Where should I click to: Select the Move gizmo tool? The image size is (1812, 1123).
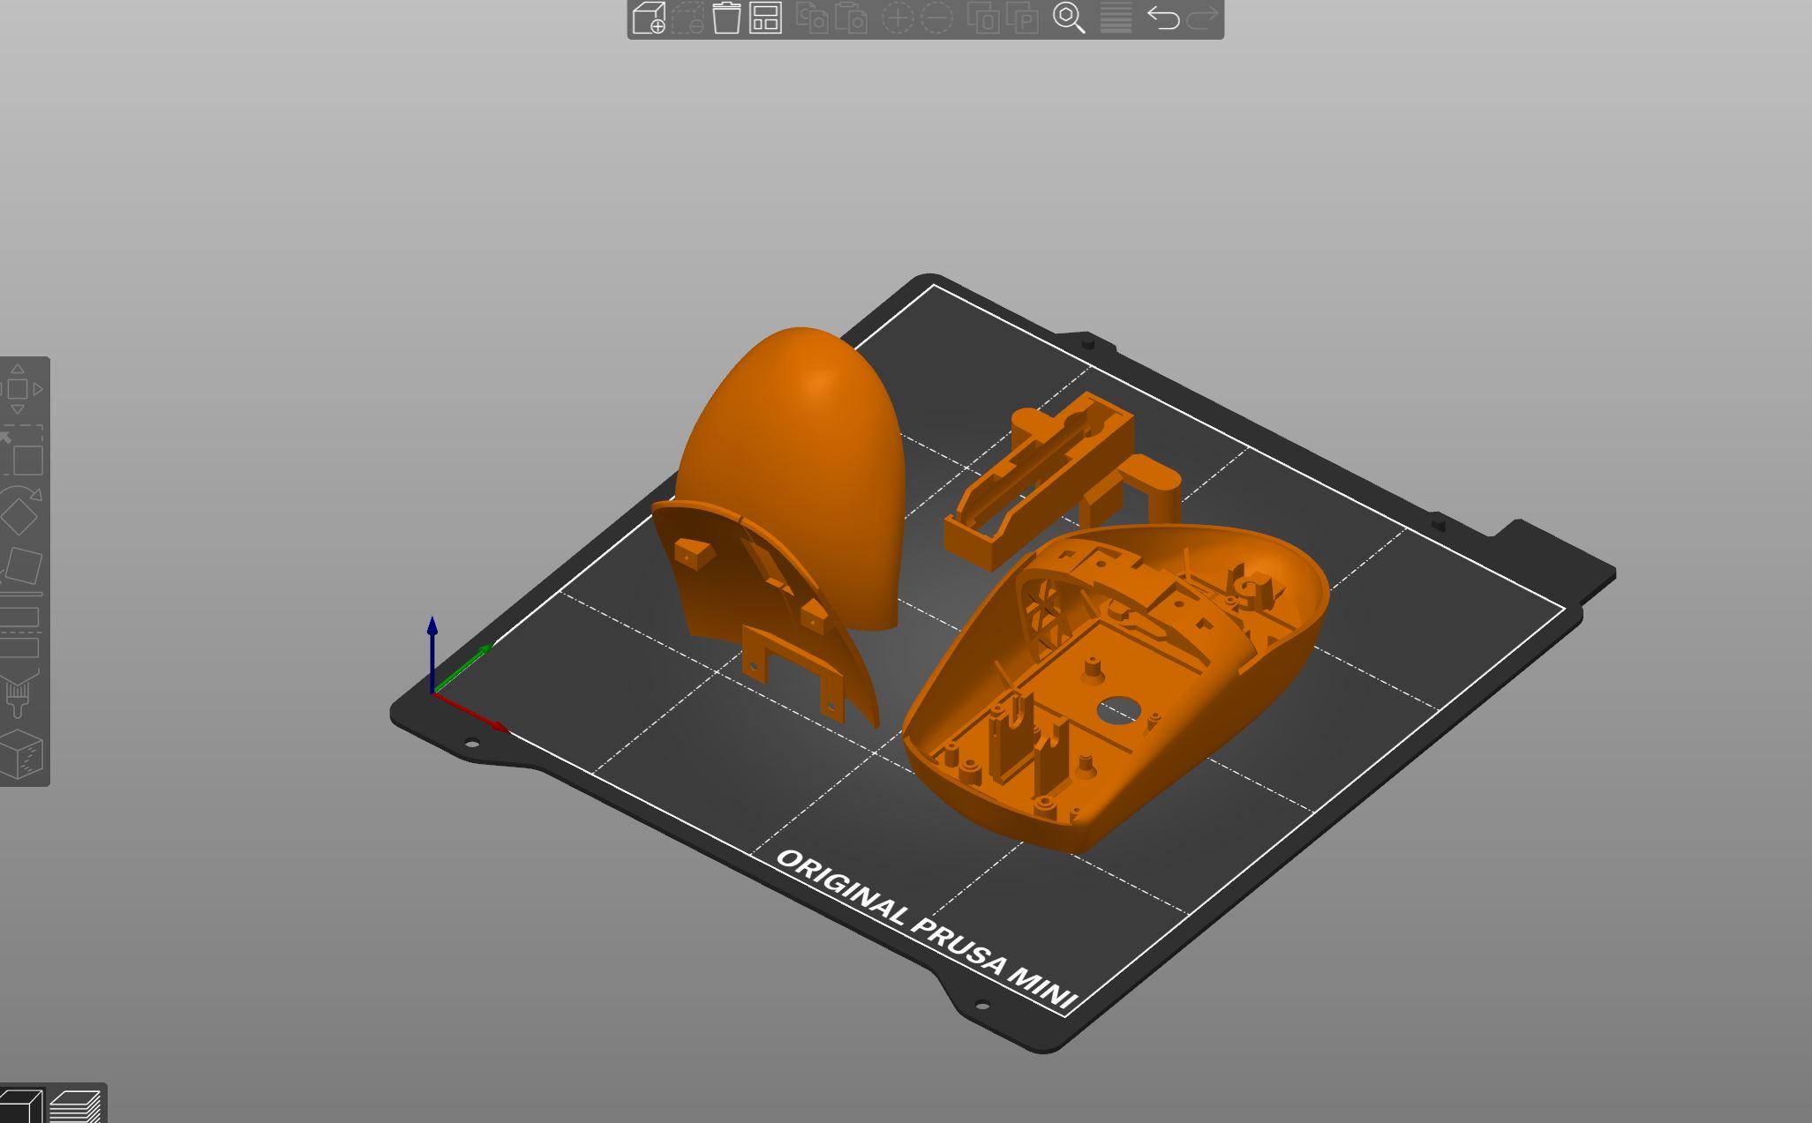[19, 389]
